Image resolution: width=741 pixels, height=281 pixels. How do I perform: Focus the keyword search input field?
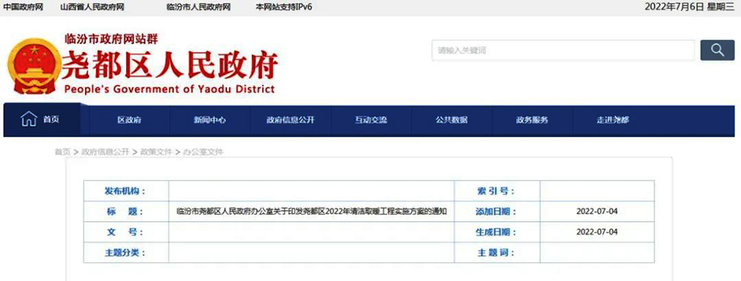(563, 50)
